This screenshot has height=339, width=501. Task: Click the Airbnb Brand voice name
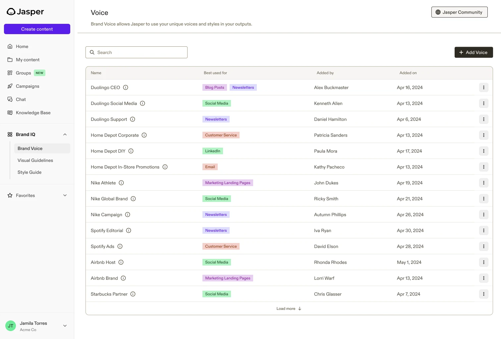click(x=104, y=278)
